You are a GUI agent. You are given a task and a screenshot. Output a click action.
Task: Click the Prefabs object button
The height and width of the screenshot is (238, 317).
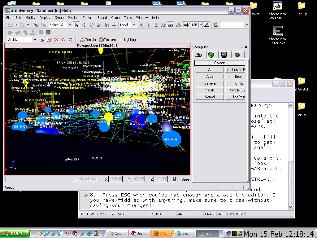(210, 90)
